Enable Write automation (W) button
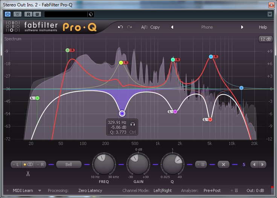Viewport: 277px width, 198px height. 37,14
